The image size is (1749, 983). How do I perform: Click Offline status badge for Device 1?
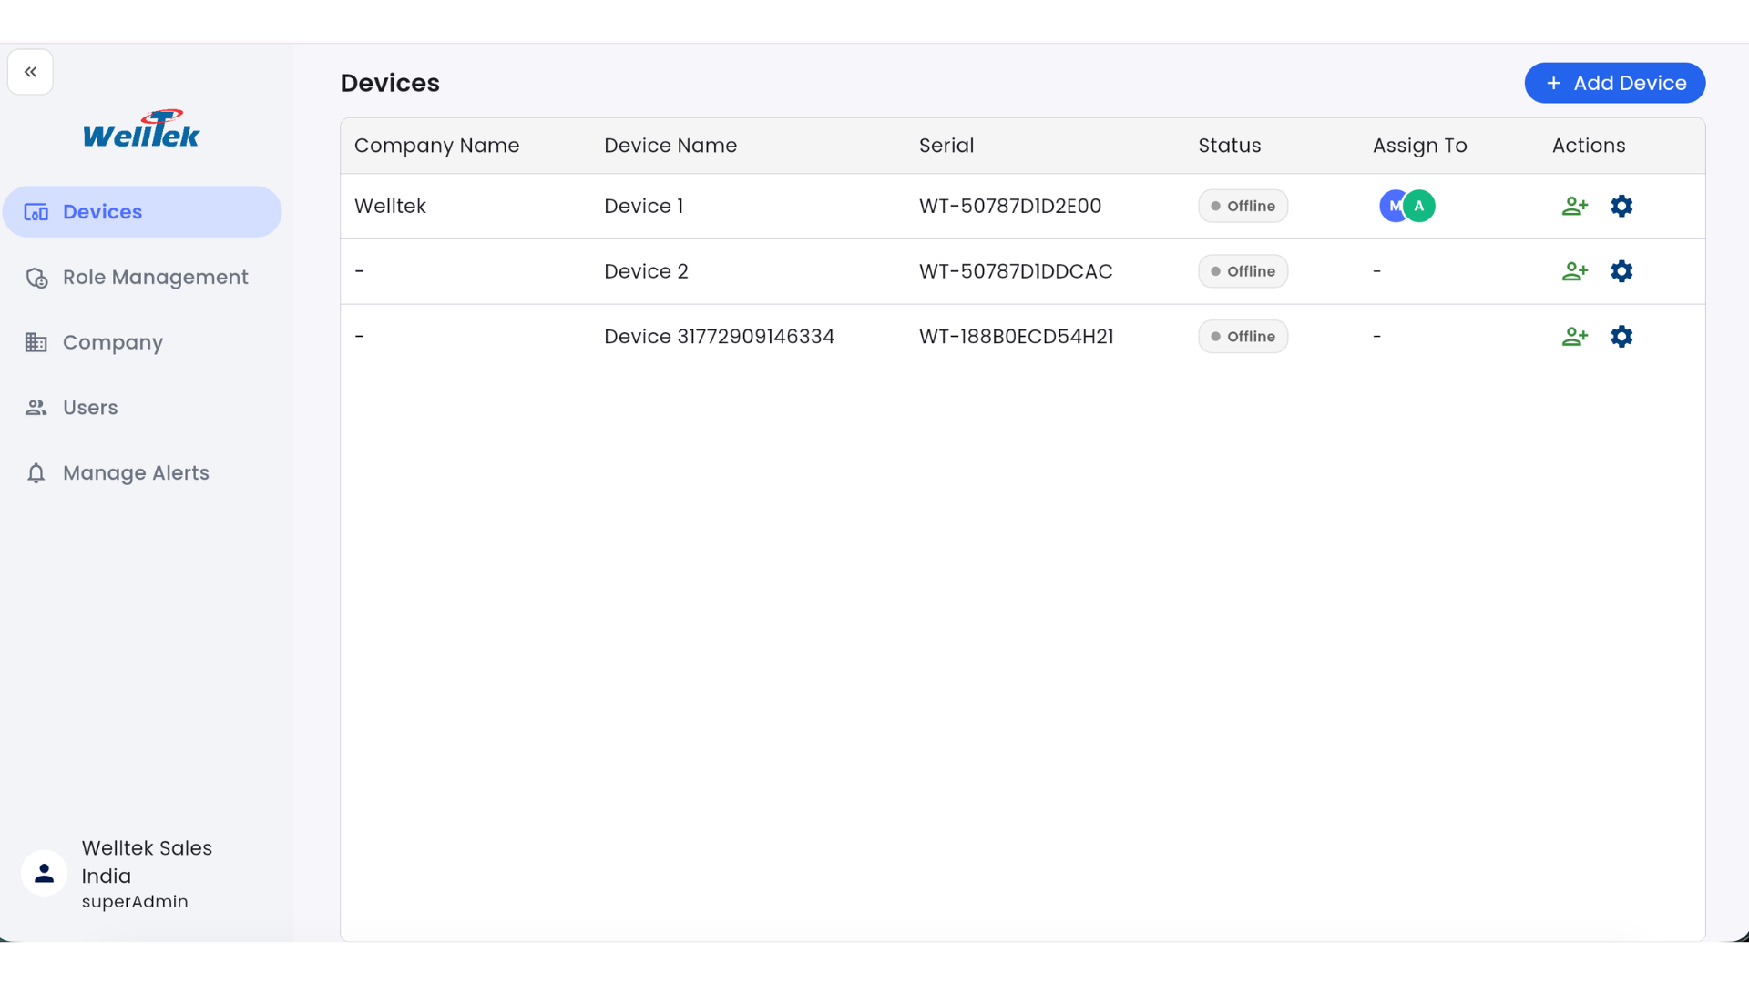tap(1243, 207)
